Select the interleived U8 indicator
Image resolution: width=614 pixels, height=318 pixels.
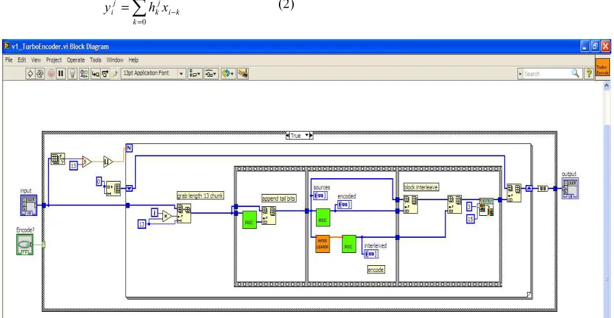[371, 254]
